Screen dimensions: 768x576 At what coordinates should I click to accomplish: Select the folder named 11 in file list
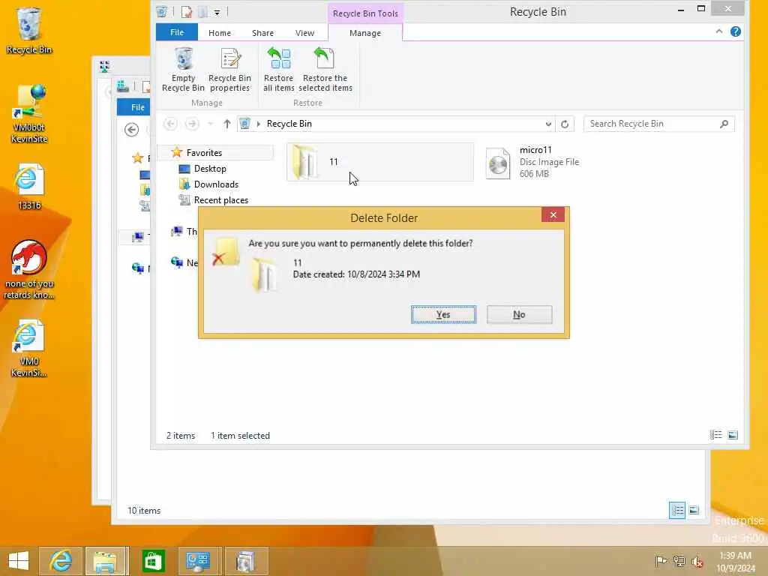[380, 162]
